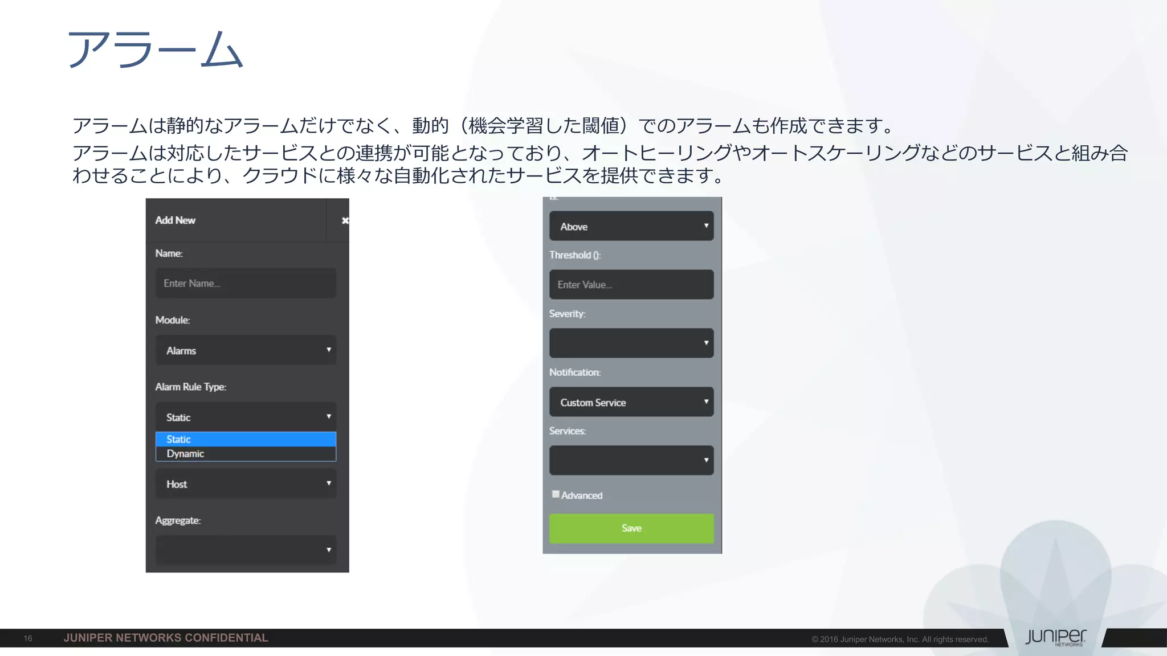Viewport: 1167px width, 656px height.
Task: Click the Enter Name input field
Action: pyautogui.click(x=246, y=284)
